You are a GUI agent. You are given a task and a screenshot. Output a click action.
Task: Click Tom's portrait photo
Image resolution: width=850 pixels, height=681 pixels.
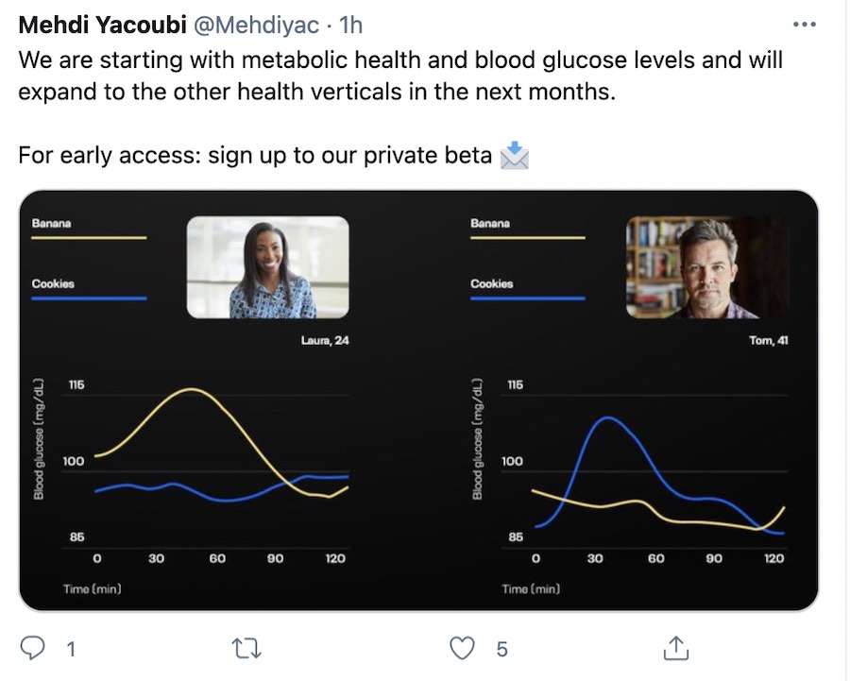(707, 267)
